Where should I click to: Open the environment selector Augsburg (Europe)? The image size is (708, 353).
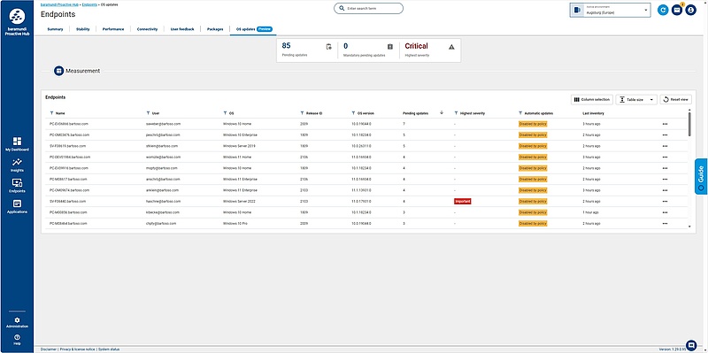pos(610,10)
